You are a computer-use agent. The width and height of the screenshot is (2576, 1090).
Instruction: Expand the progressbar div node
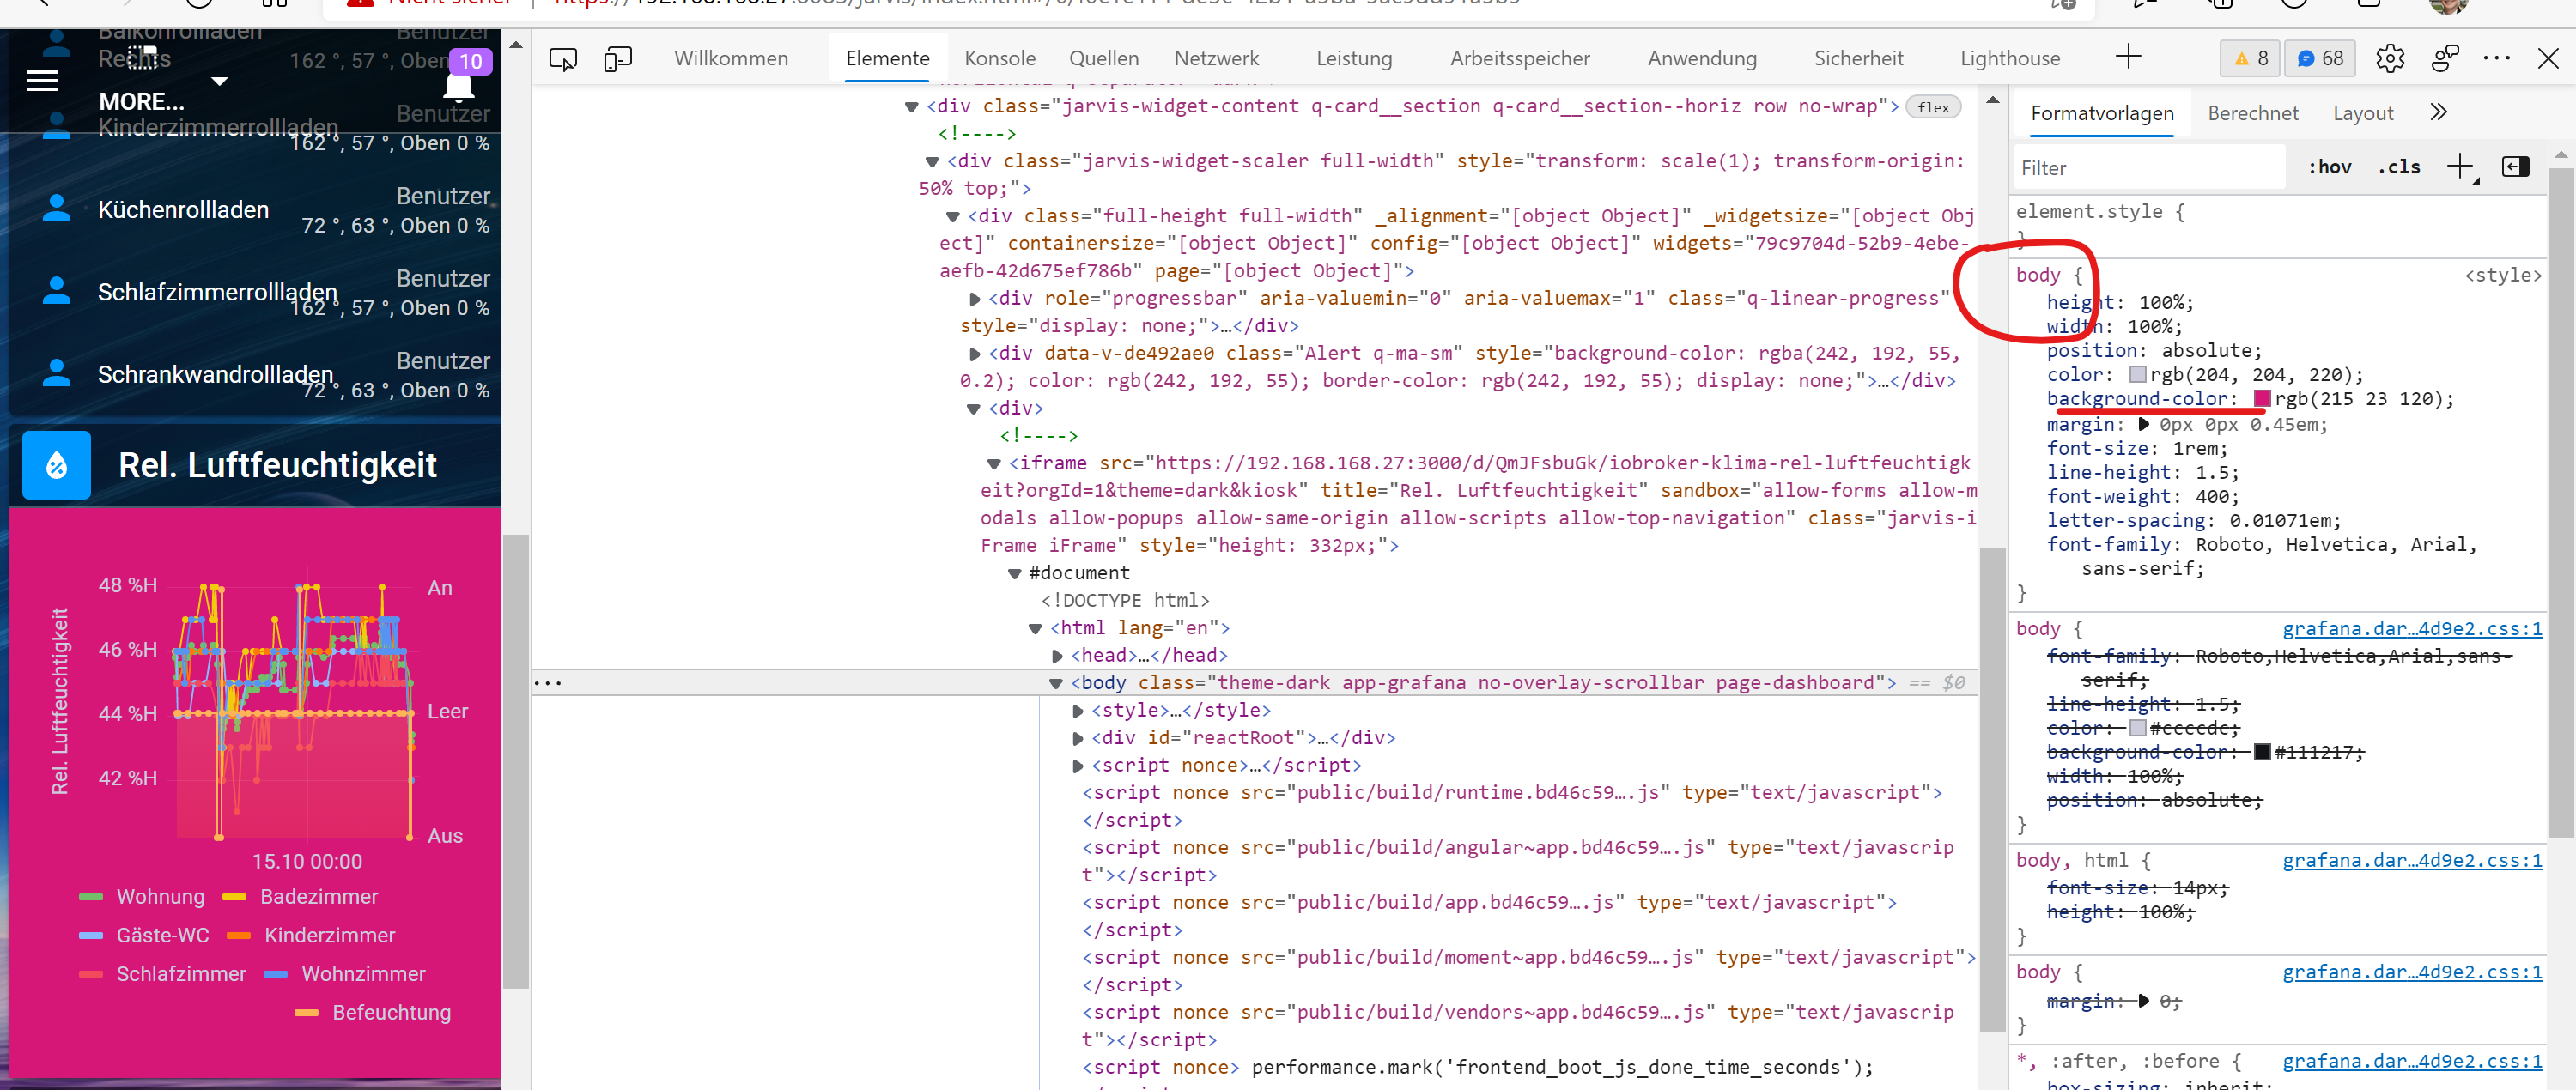[974, 299]
